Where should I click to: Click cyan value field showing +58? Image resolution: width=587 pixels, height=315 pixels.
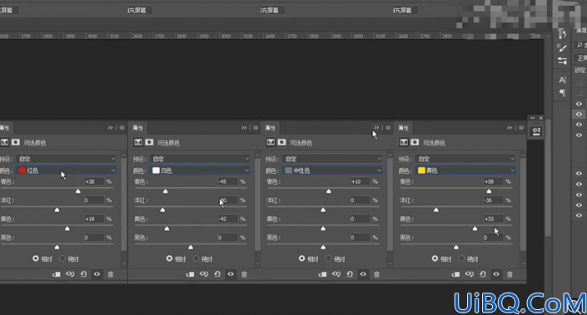tap(493, 181)
